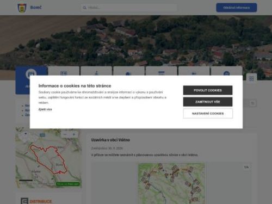Click the refresh icon right of the cookie dialog
Screen dimensions: 272x204
252,103
